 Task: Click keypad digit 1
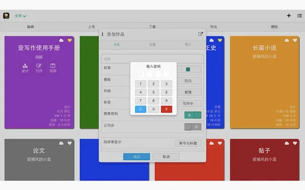click(x=140, y=84)
